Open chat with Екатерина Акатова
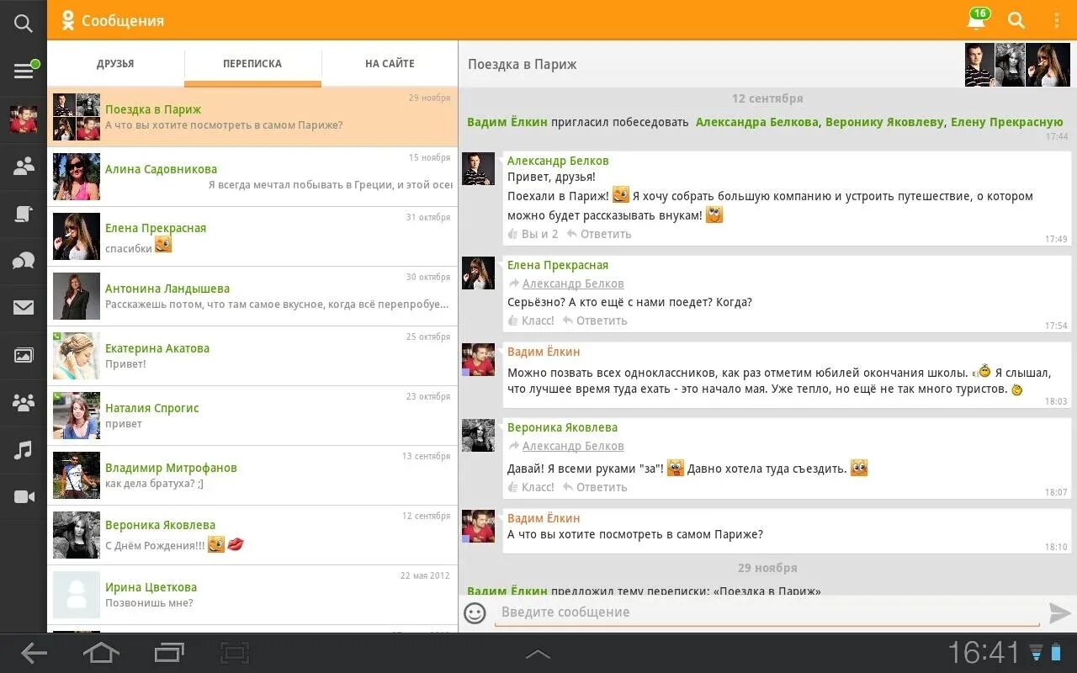Screen dimensions: 1077x673 pos(252,356)
